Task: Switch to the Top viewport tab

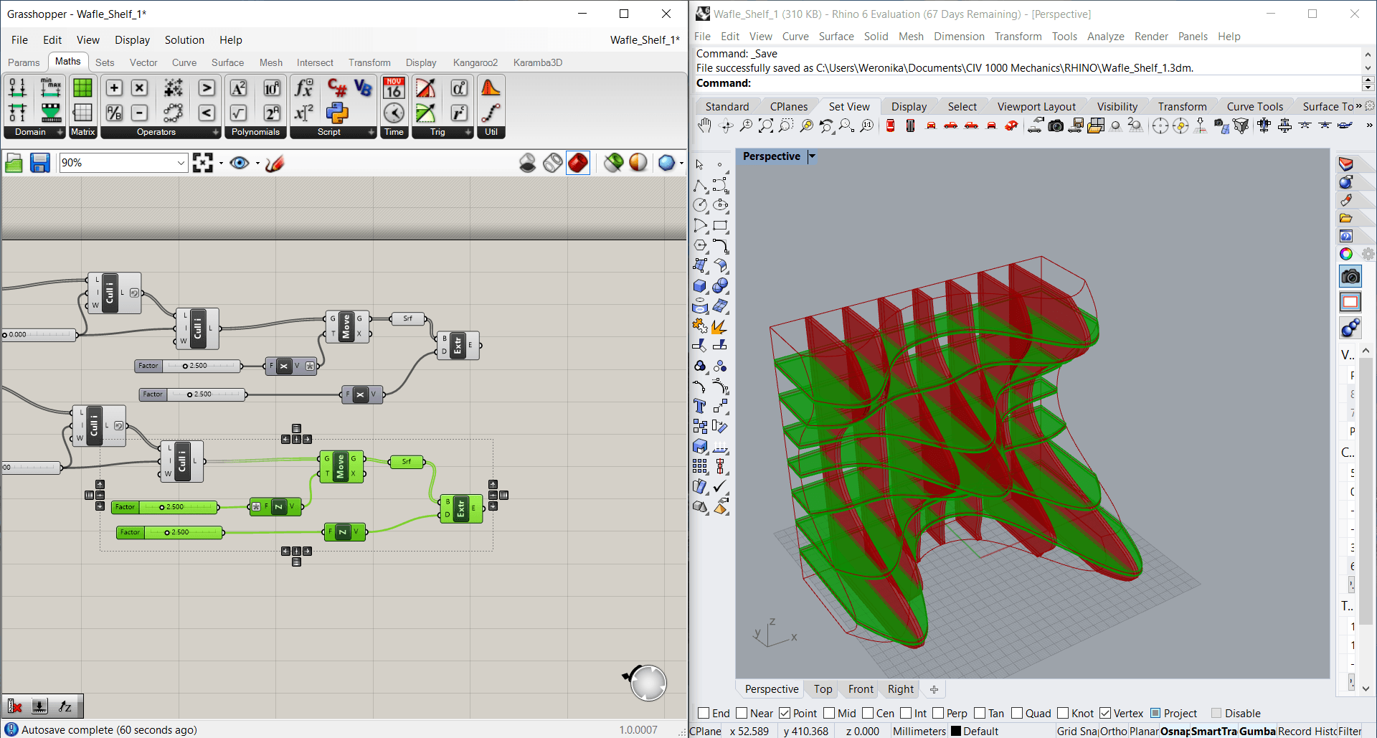Action: 823,689
